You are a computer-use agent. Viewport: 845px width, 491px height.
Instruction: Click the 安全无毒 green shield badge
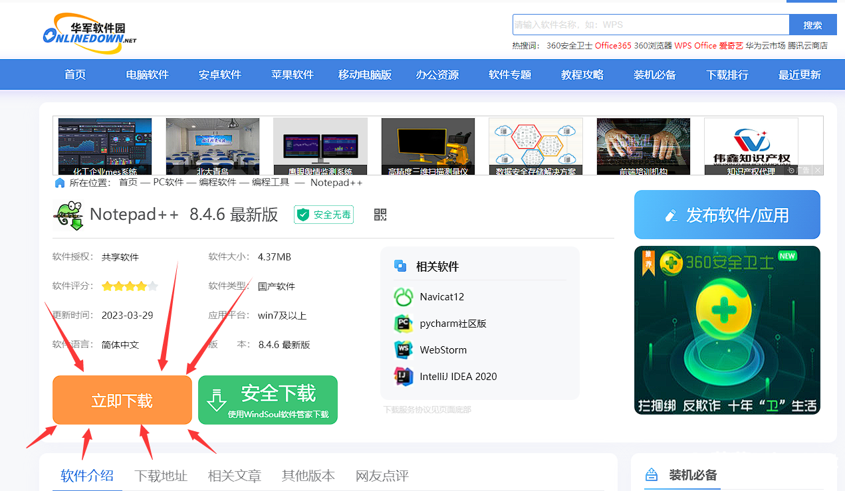click(324, 215)
